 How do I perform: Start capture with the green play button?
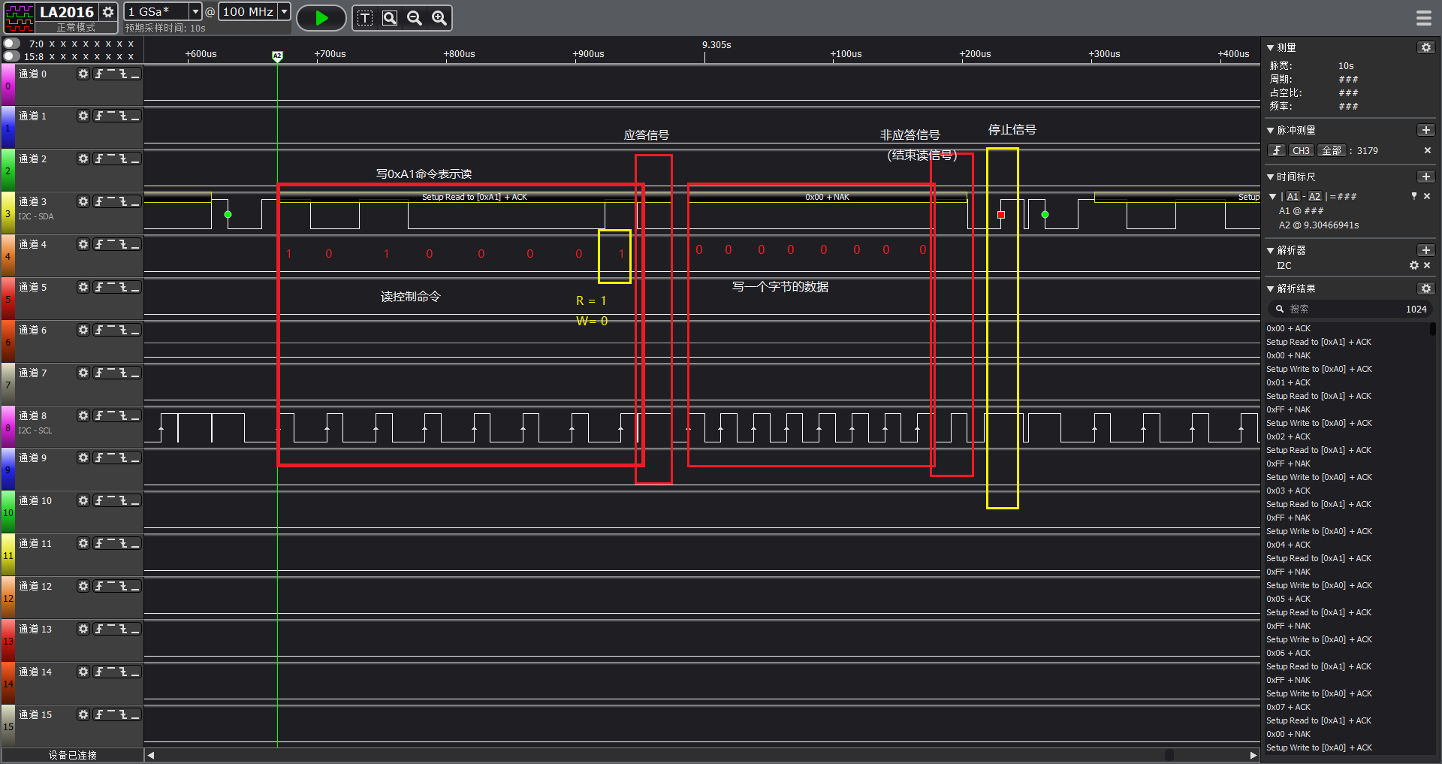321,18
